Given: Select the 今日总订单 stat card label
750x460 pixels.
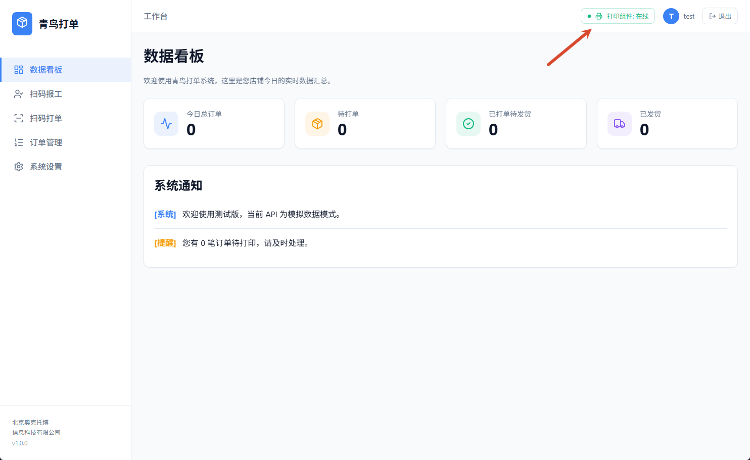Looking at the screenshot, I should click(204, 114).
